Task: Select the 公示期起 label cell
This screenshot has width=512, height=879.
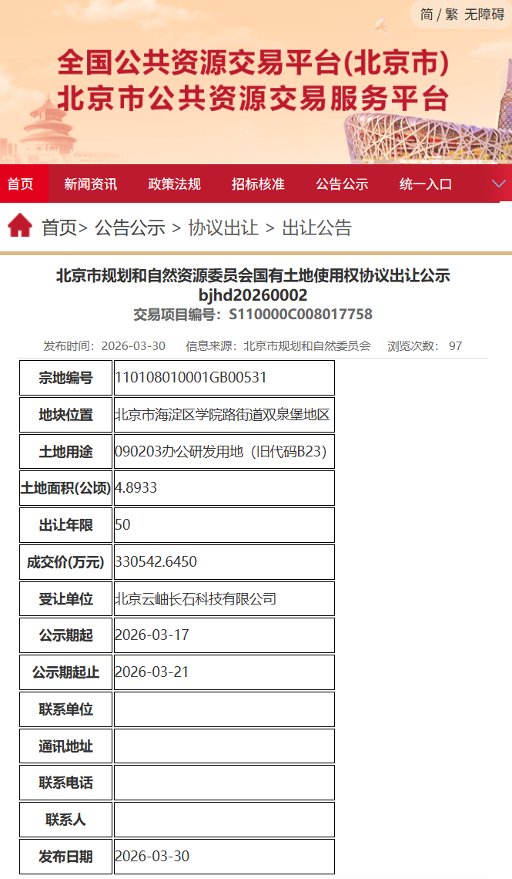Action: coord(66,635)
